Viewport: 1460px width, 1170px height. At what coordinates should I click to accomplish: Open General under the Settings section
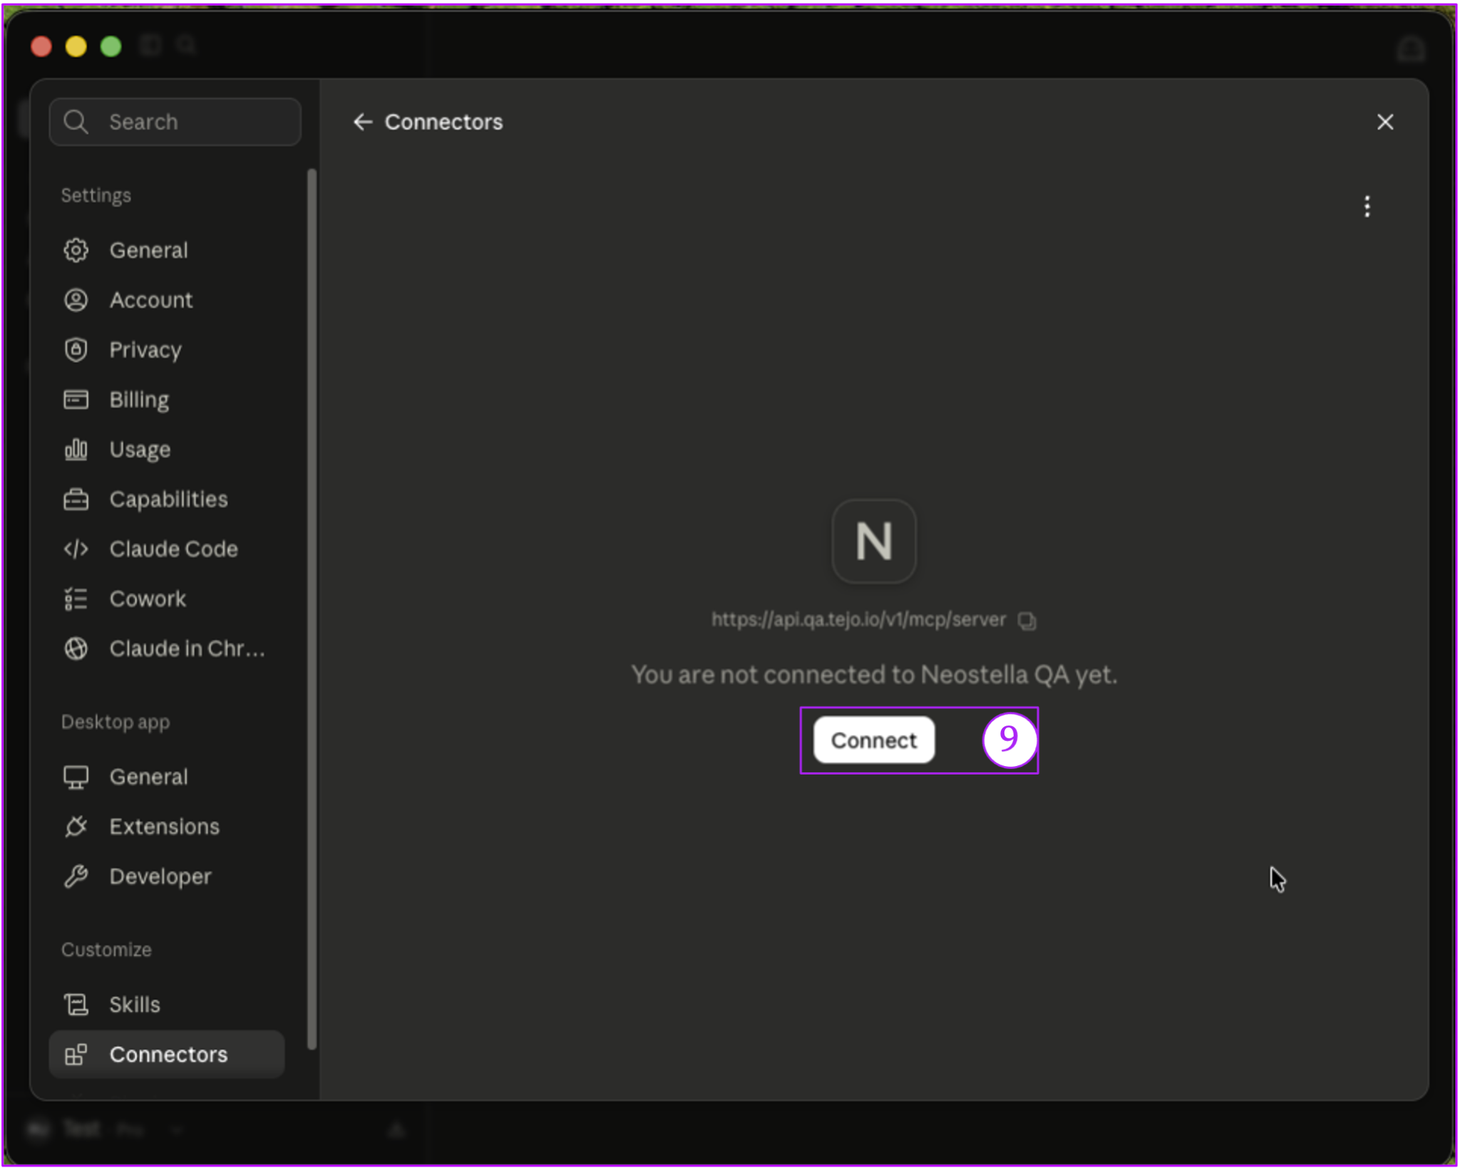pos(167,250)
